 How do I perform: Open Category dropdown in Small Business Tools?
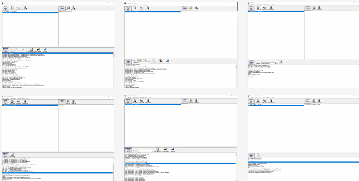point(143,63)
